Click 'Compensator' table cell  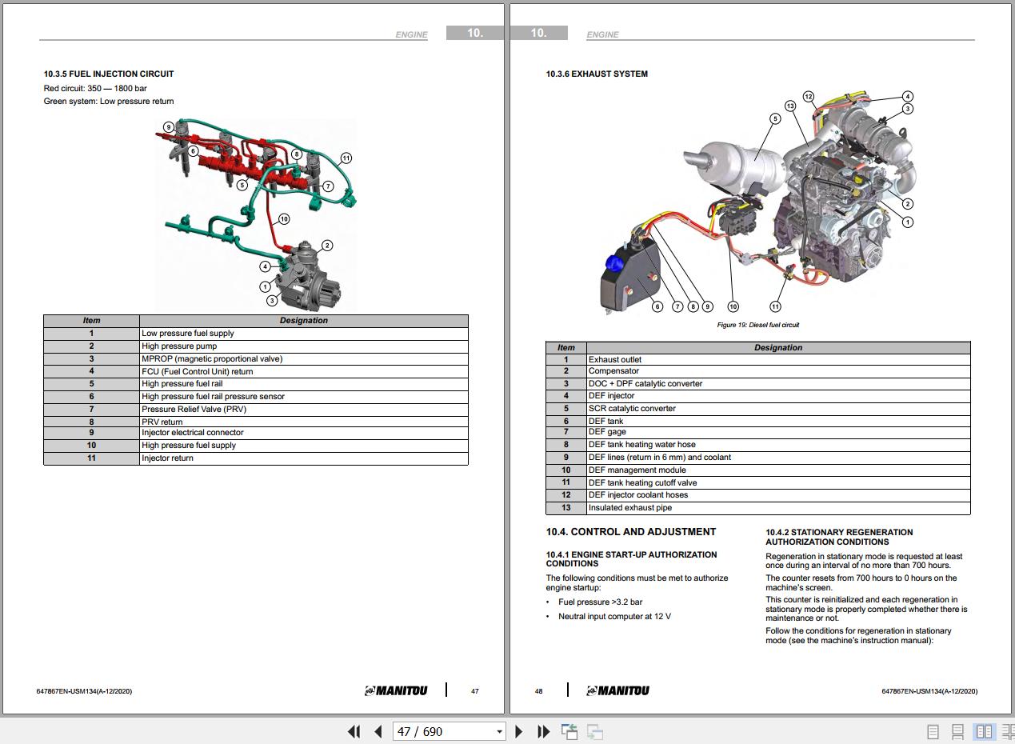[x=778, y=370]
